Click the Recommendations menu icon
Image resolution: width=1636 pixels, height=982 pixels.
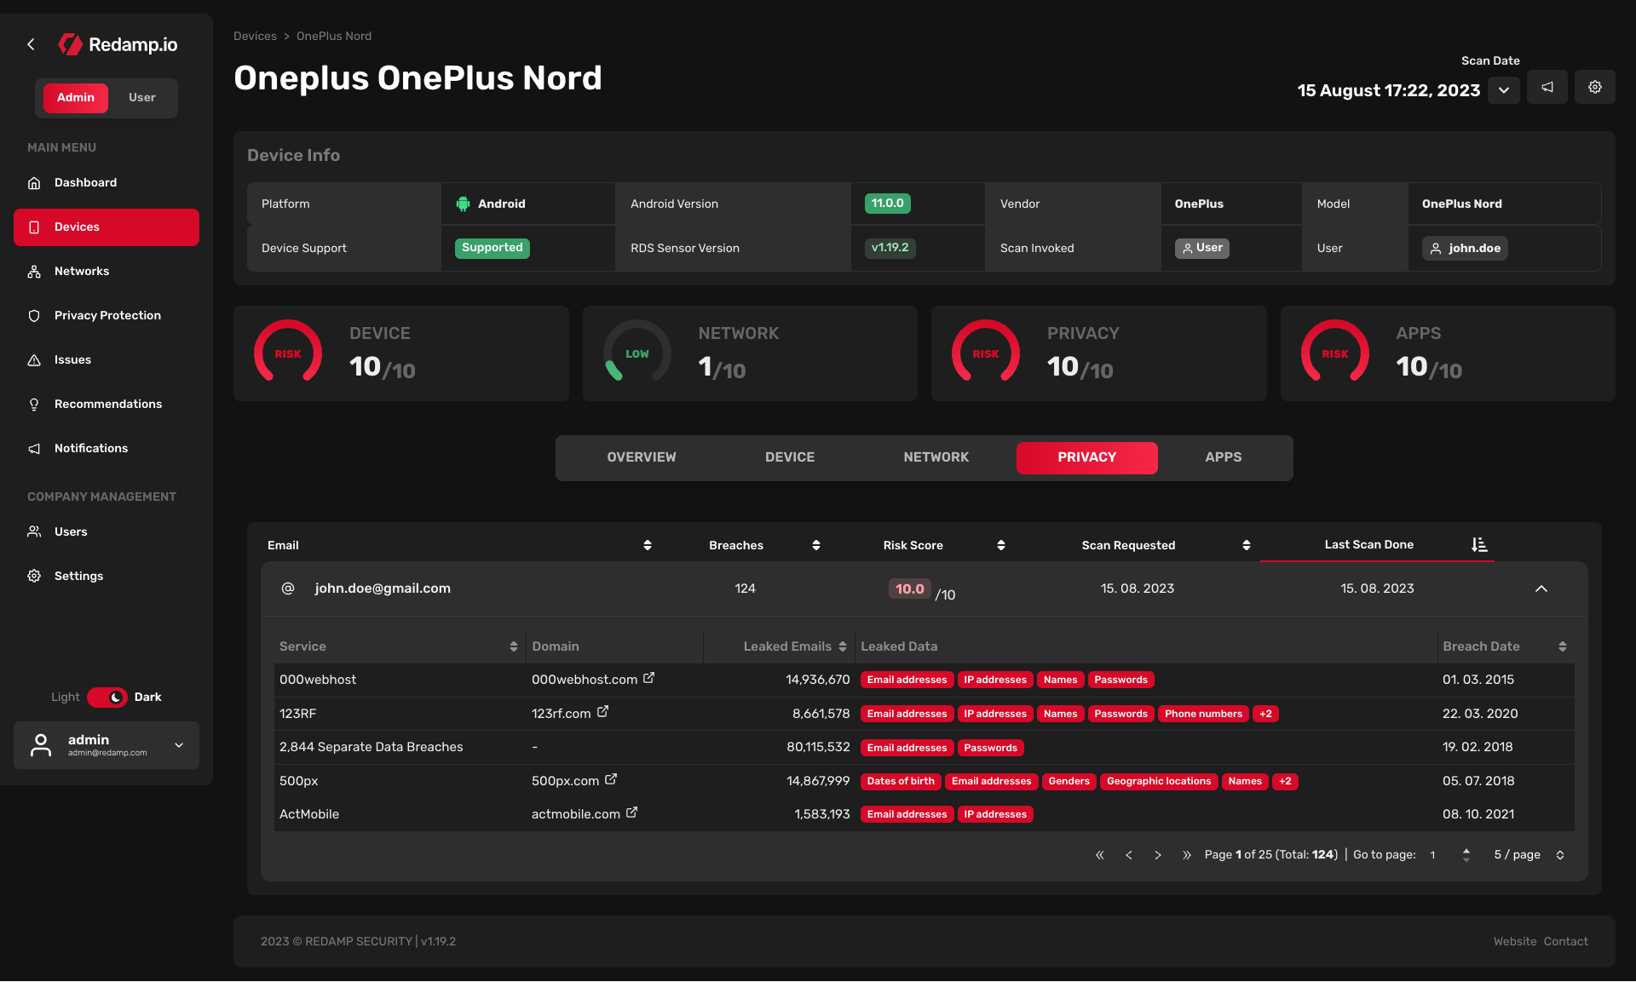click(x=34, y=404)
